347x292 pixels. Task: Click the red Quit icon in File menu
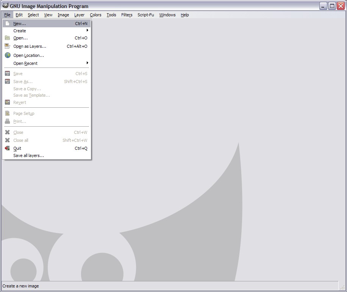(7, 148)
